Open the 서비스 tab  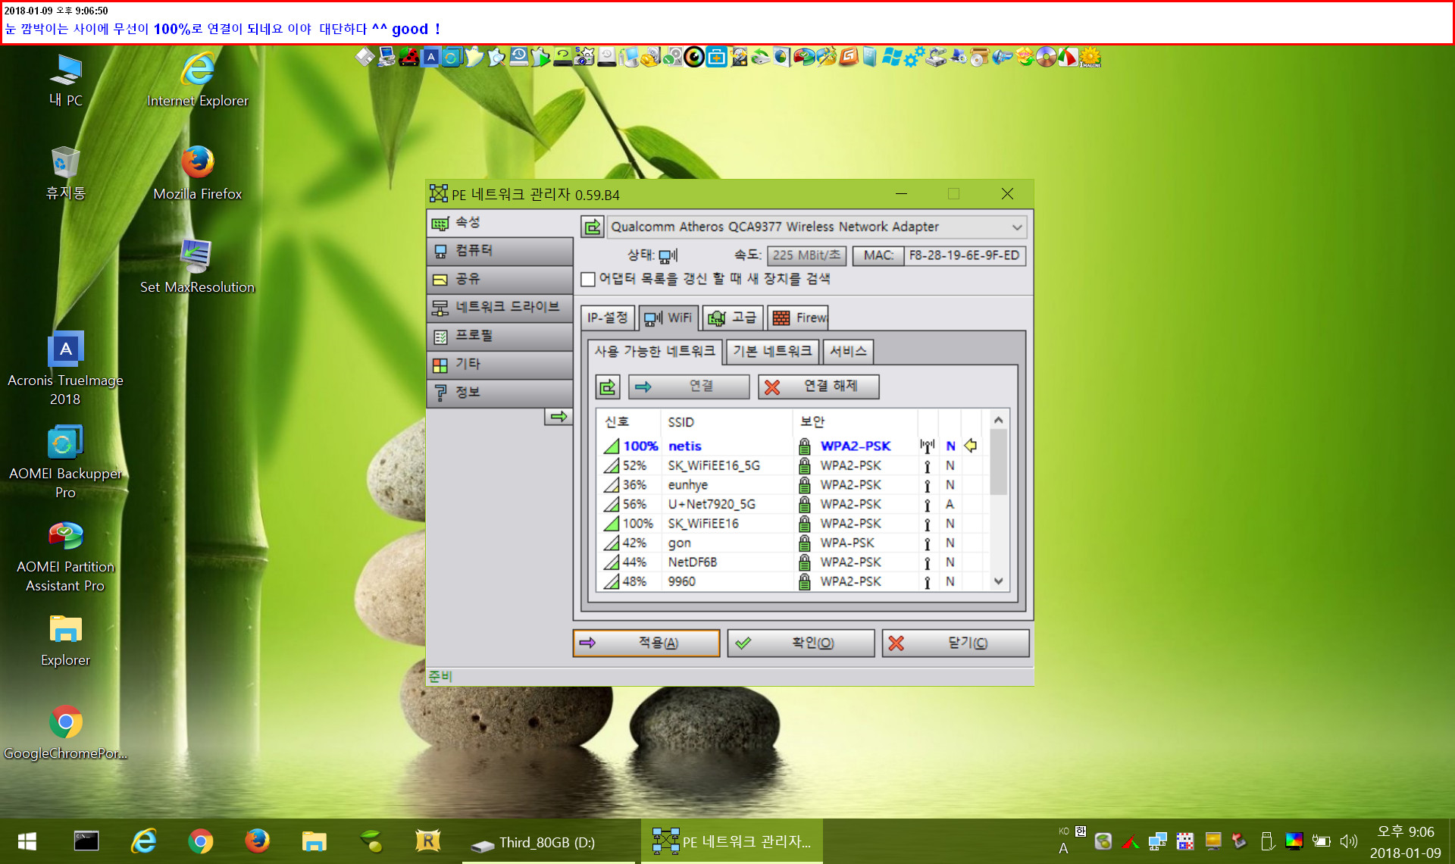(x=848, y=351)
